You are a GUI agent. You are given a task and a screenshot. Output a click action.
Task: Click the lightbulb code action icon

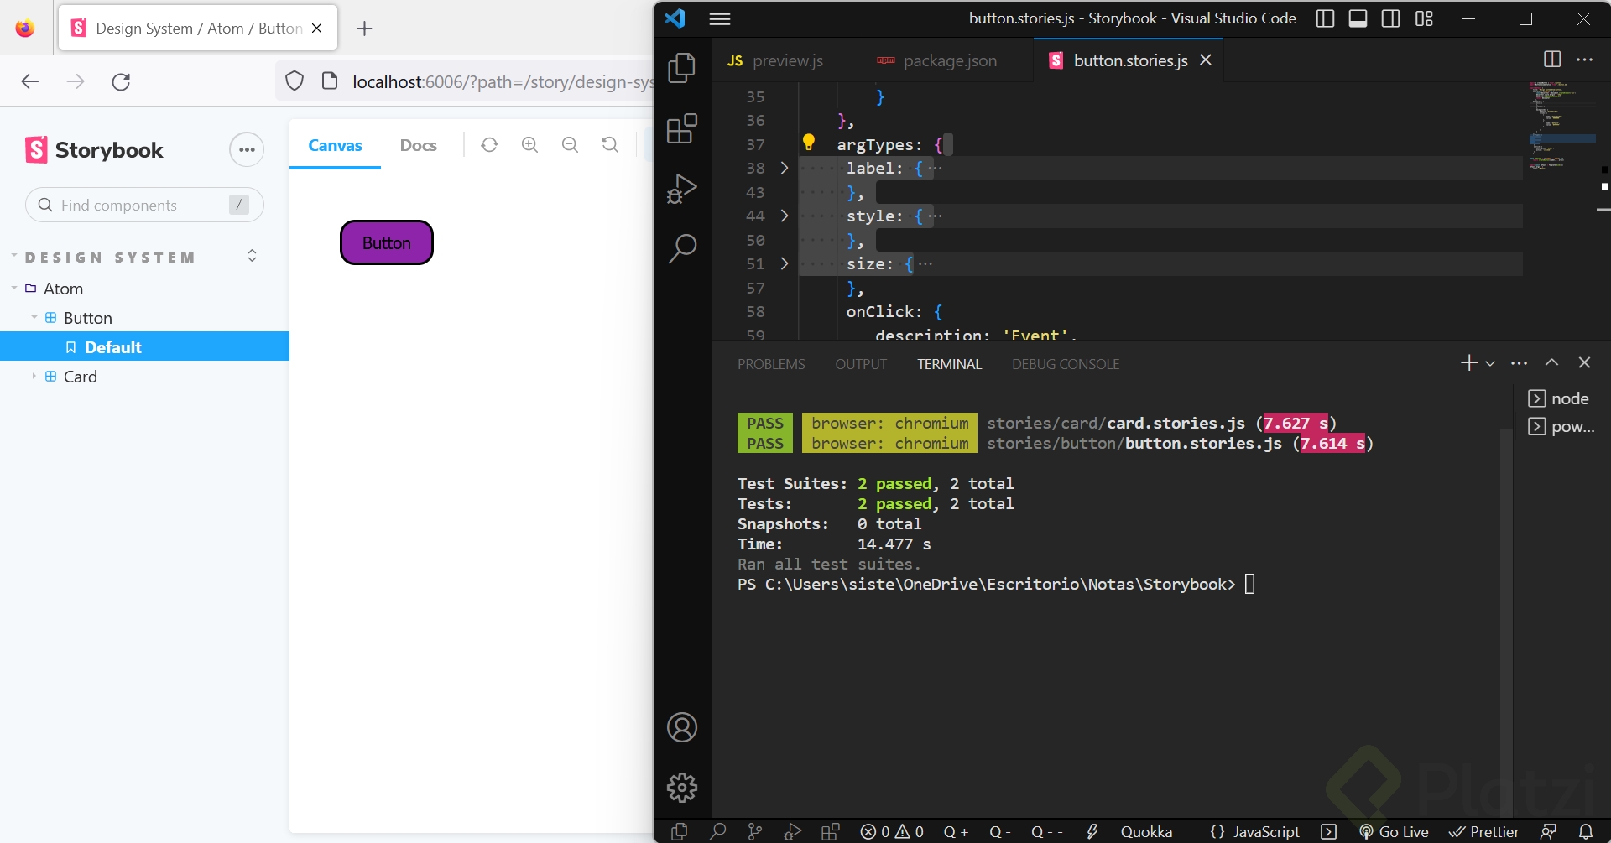point(809,143)
